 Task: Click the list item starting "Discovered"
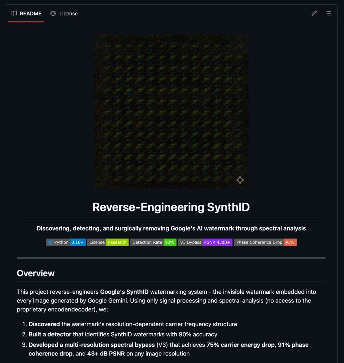pos(133,324)
